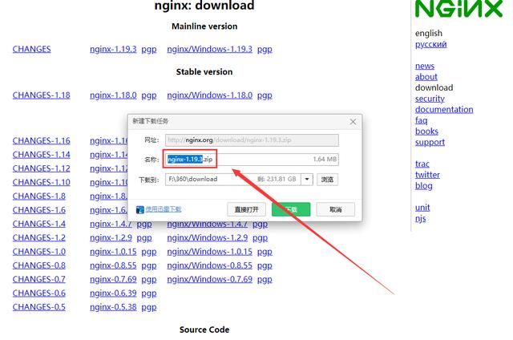Click the cancel button in dialog
Viewport: 513px width, 340px height.
click(x=335, y=209)
